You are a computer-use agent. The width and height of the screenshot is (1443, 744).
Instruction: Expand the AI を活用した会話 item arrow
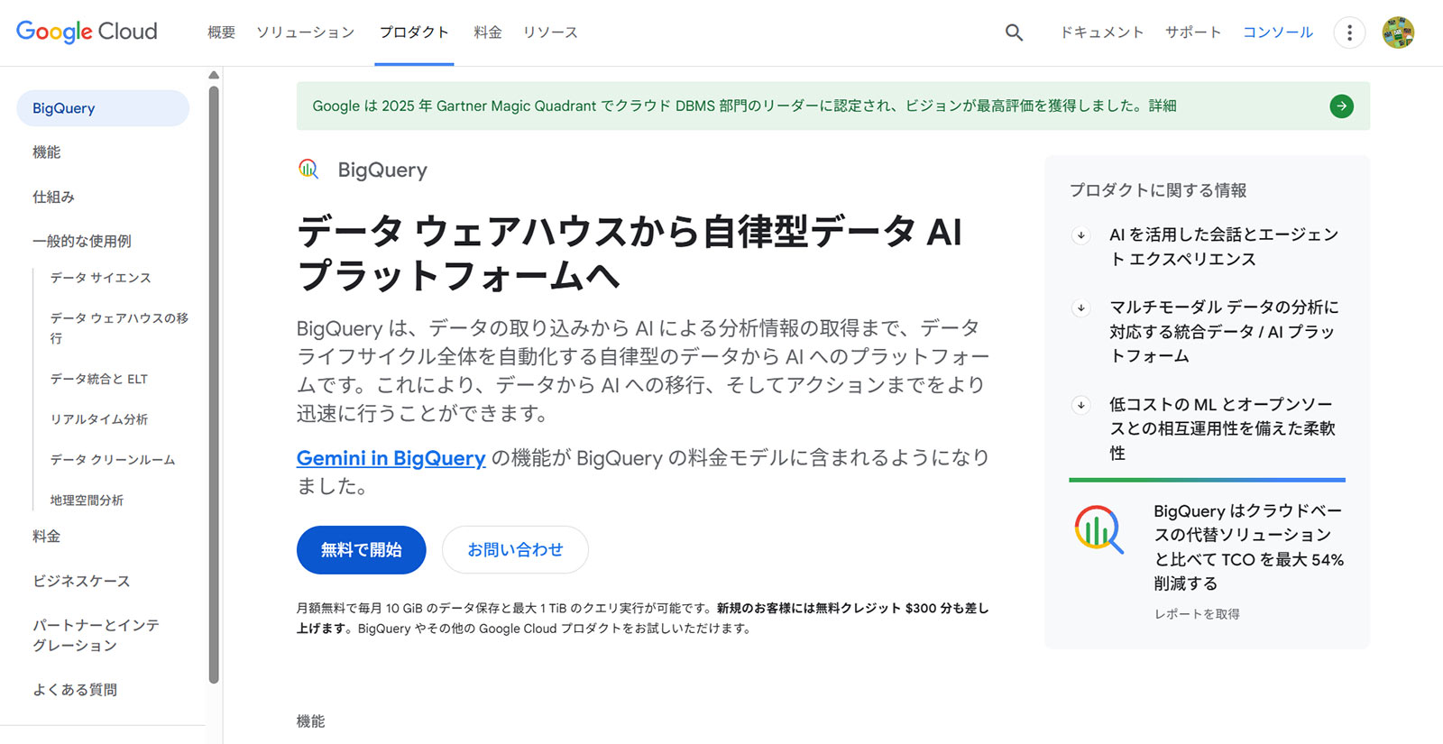tap(1080, 235)
